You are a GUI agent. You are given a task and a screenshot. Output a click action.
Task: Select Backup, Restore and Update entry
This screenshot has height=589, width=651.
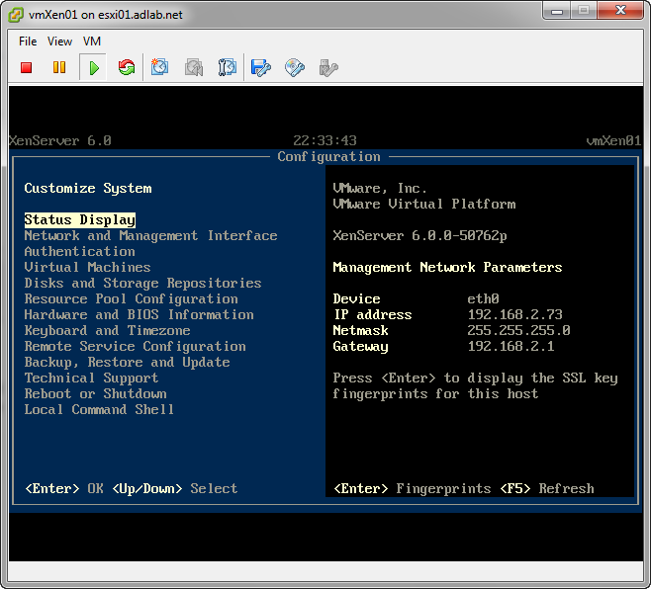pos(127,362)
